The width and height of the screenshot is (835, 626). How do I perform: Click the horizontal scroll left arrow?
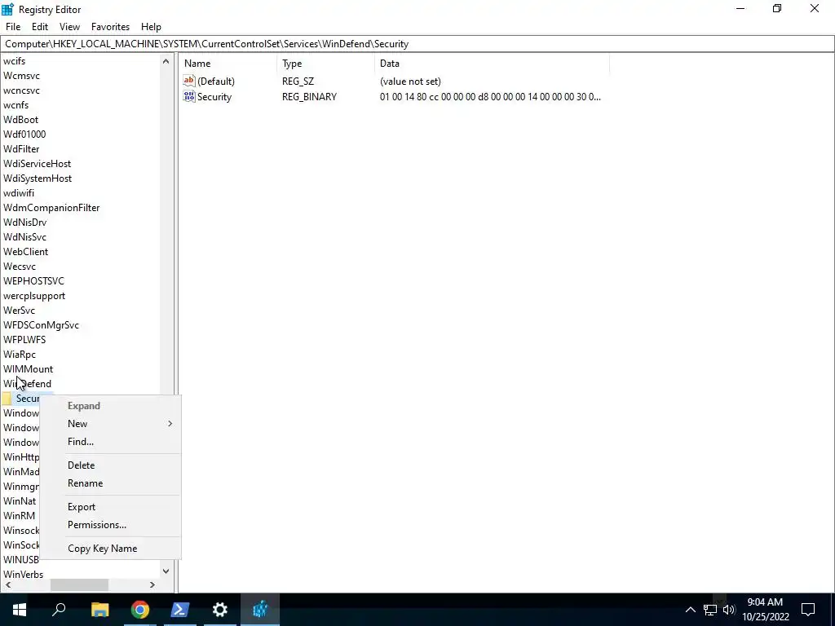(8, 584)
